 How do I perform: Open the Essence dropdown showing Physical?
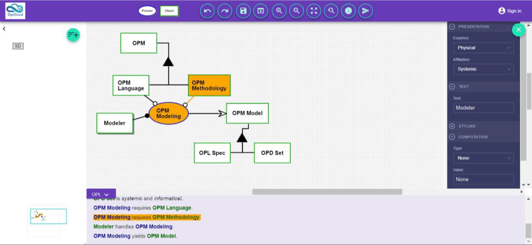[x=483, y=48]
